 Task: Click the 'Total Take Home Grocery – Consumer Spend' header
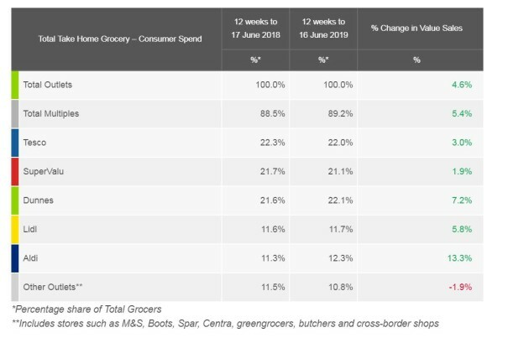[x=120, y=39]
